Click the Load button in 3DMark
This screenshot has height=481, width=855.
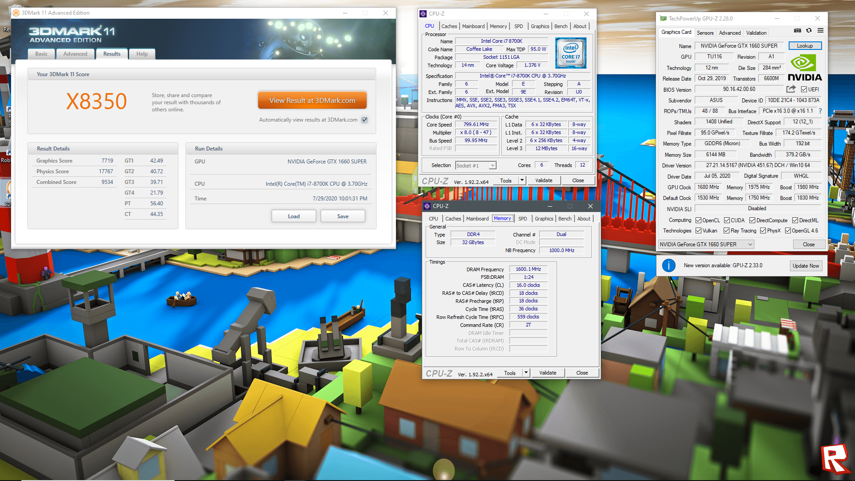[x=294, y=216]
